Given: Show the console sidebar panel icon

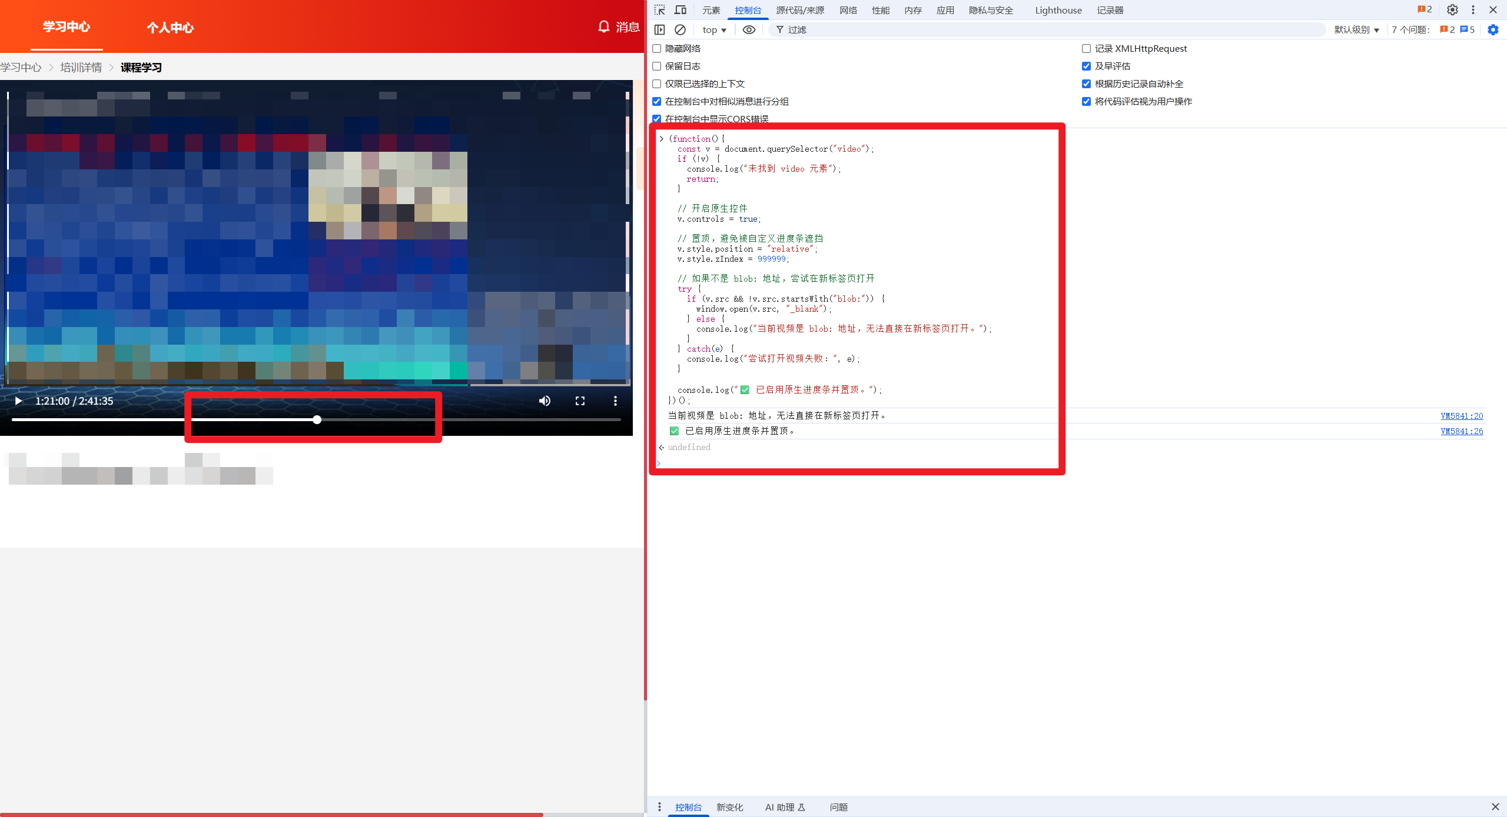Looking at the screenshot, I should (659, 29).
